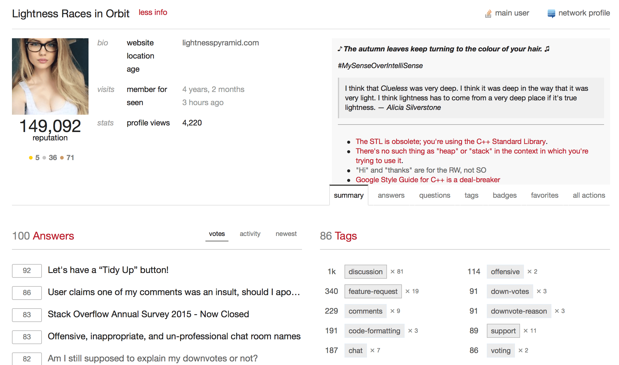The image size is (619, 365).
Task: Switch to the favorites tab
Action: [545, 195]
